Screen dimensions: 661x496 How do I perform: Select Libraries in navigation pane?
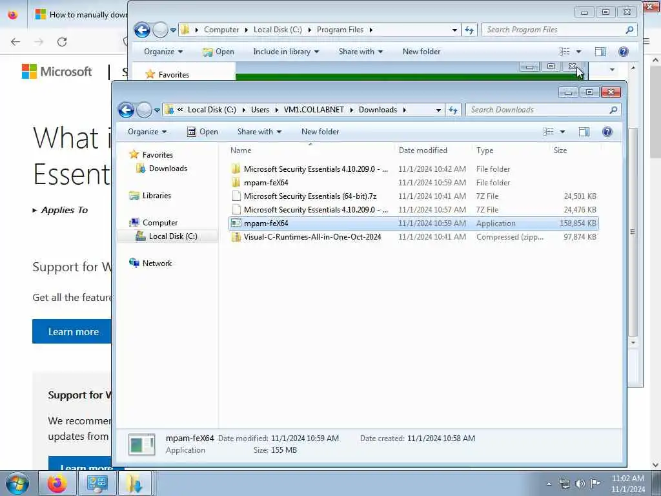click(x=156, y=196)
